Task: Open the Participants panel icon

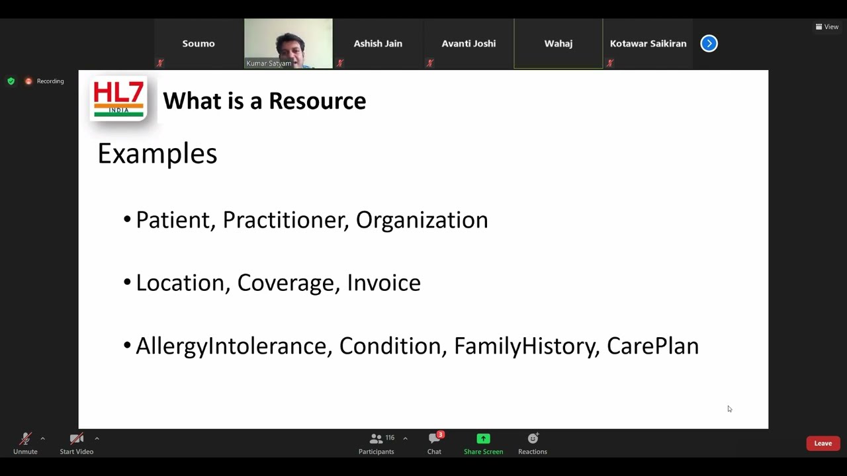Action: click(x=376, y=438)
